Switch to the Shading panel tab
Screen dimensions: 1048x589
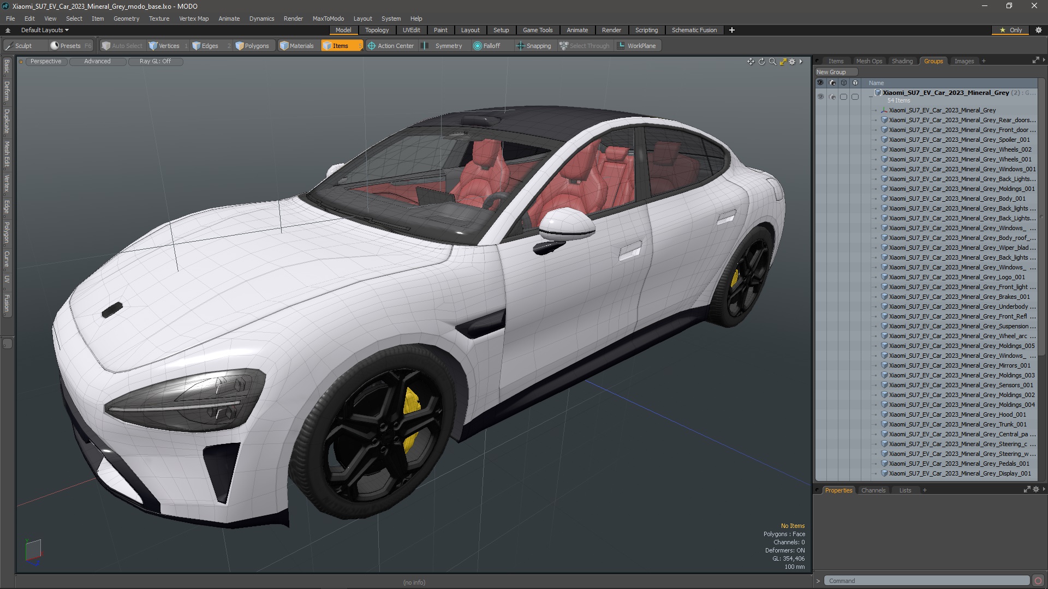point(902,61)
